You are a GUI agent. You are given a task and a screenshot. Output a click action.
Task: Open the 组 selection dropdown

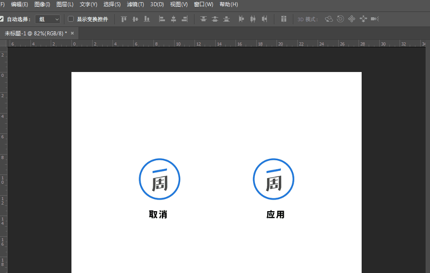(47, 19)
